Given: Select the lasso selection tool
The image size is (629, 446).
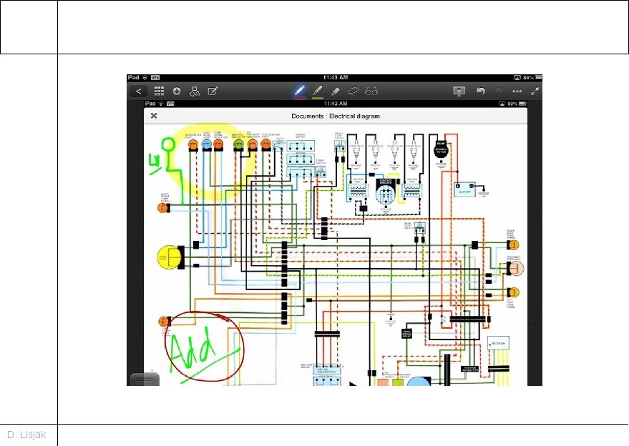Looking at the screenshot, I should point(353,91).
